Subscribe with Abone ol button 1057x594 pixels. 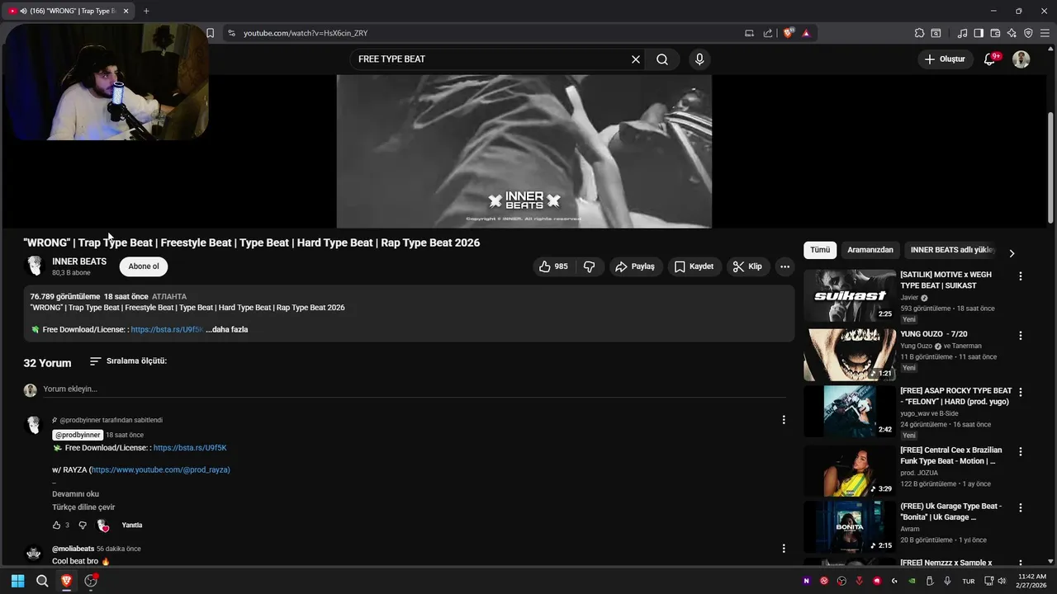point(143,266)
